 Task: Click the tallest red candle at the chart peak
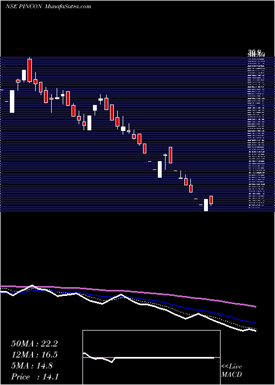(30, 70)
